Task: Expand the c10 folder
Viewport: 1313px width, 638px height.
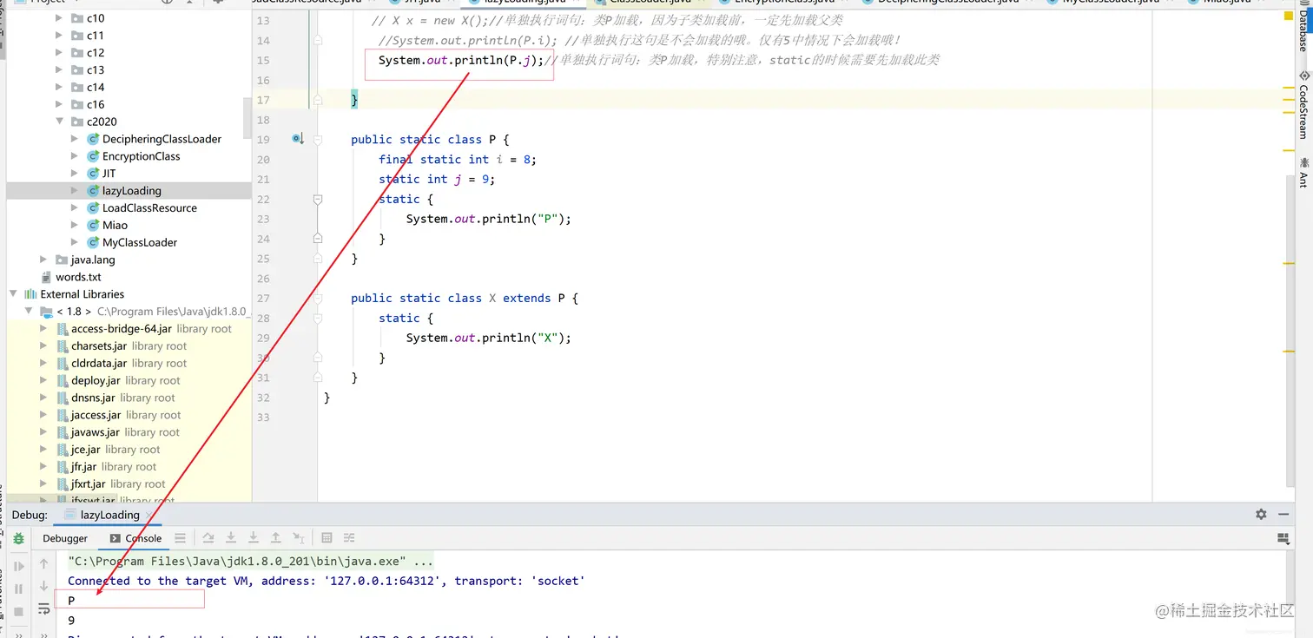Action: point(59,18)
